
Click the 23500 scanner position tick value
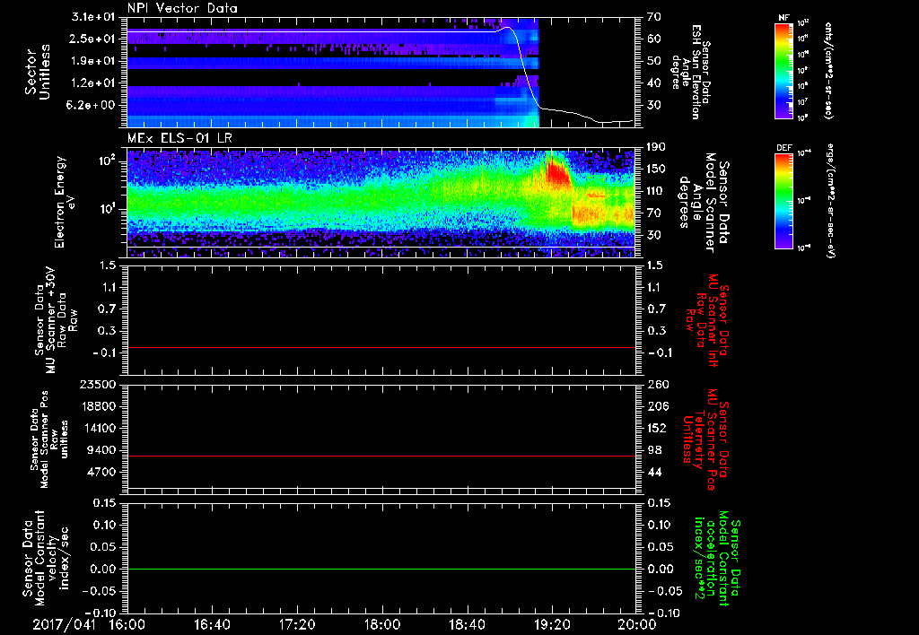[x=98, y=385]
